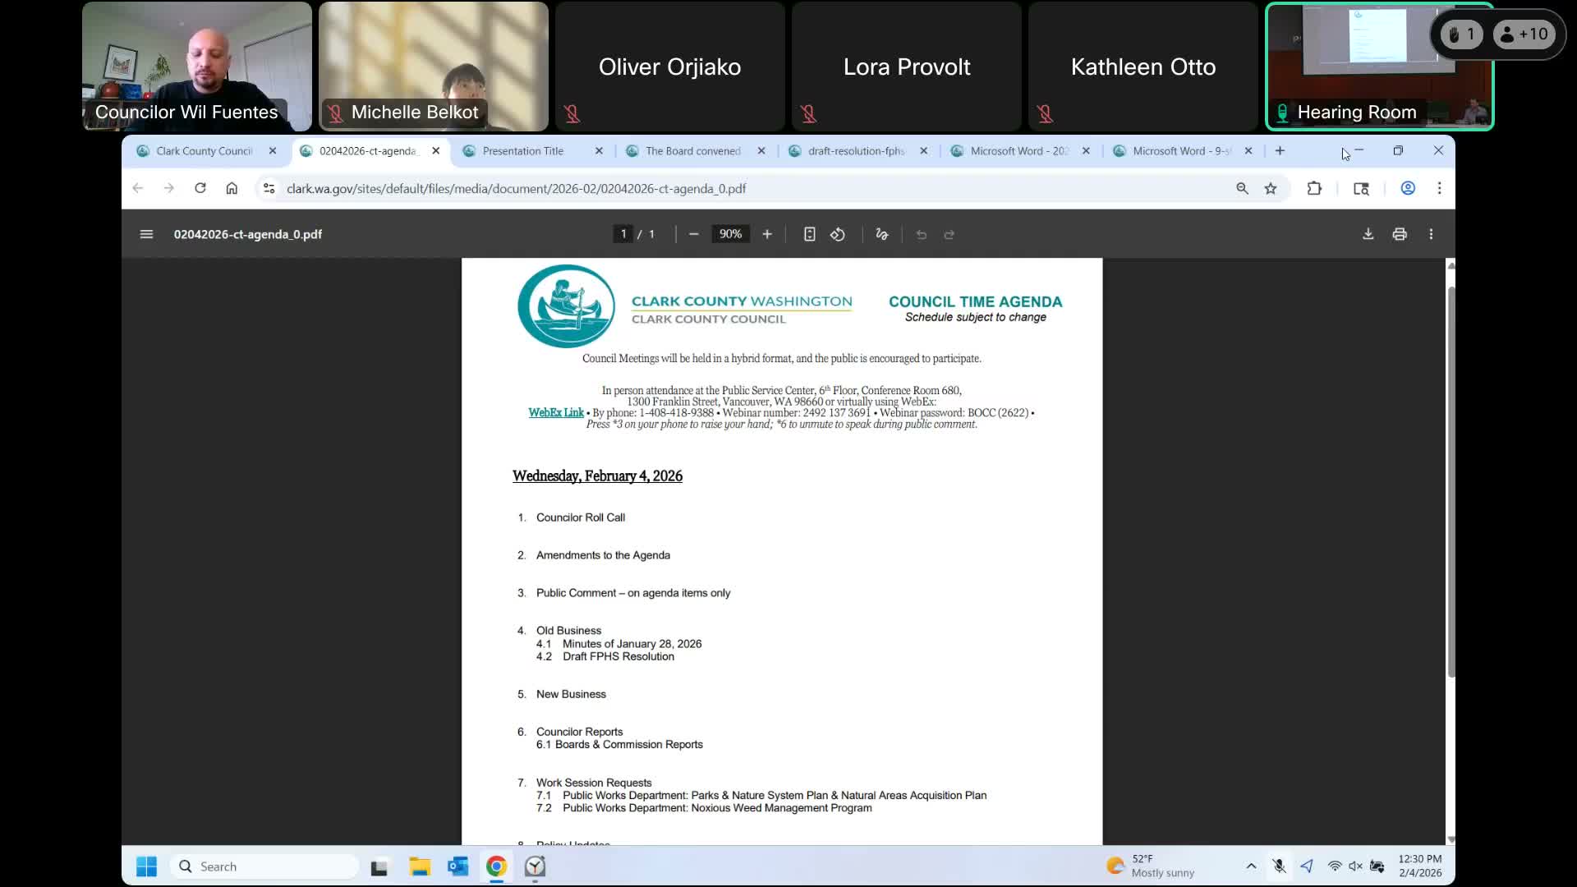1577x887 pixels.
Task: Click the Windows taskbar Search box
Action: click(264, 866)
